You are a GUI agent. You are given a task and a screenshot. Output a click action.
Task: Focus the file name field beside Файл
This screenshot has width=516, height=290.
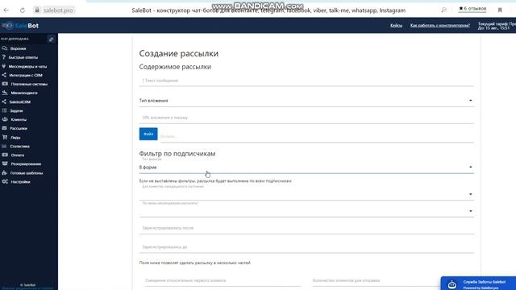[317, 136]
